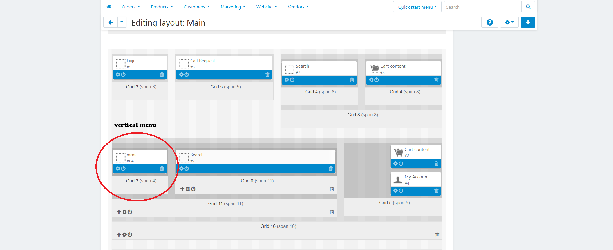Open settings of Cart content above My Account
The image size is (613, 250).
(396, 164)
